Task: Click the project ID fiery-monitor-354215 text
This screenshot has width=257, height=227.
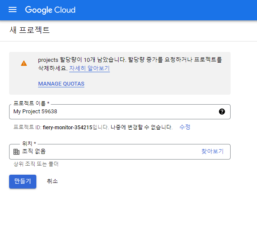Action: [x=67, y=127]
